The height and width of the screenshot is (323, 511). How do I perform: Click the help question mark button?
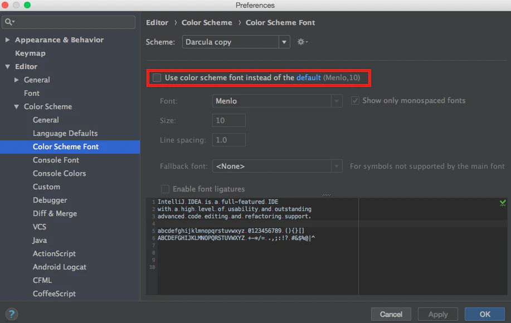12,314
